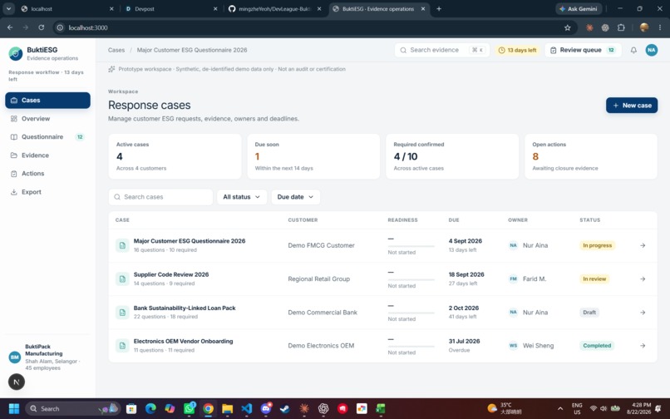Show hidden system tray icons chevron
The image size is (670, 419).
click(x=560, y=409)
